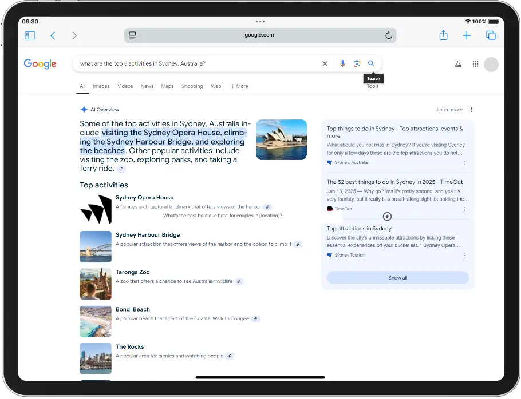This screenshot has height=399, width=521.
Task: Switch to the News tab
Action: (x=147, y=86)
